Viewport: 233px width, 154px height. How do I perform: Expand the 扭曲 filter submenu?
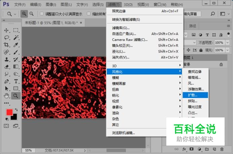pos(145,89)
